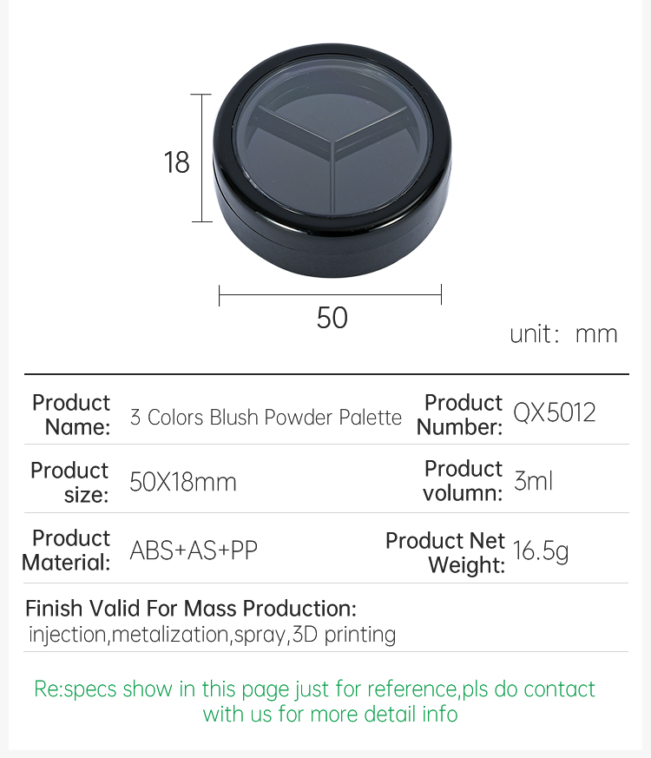The width and height of the screenshot is (651, 758).
Task: Click the unit: mm text
Action: coord(563,334)
